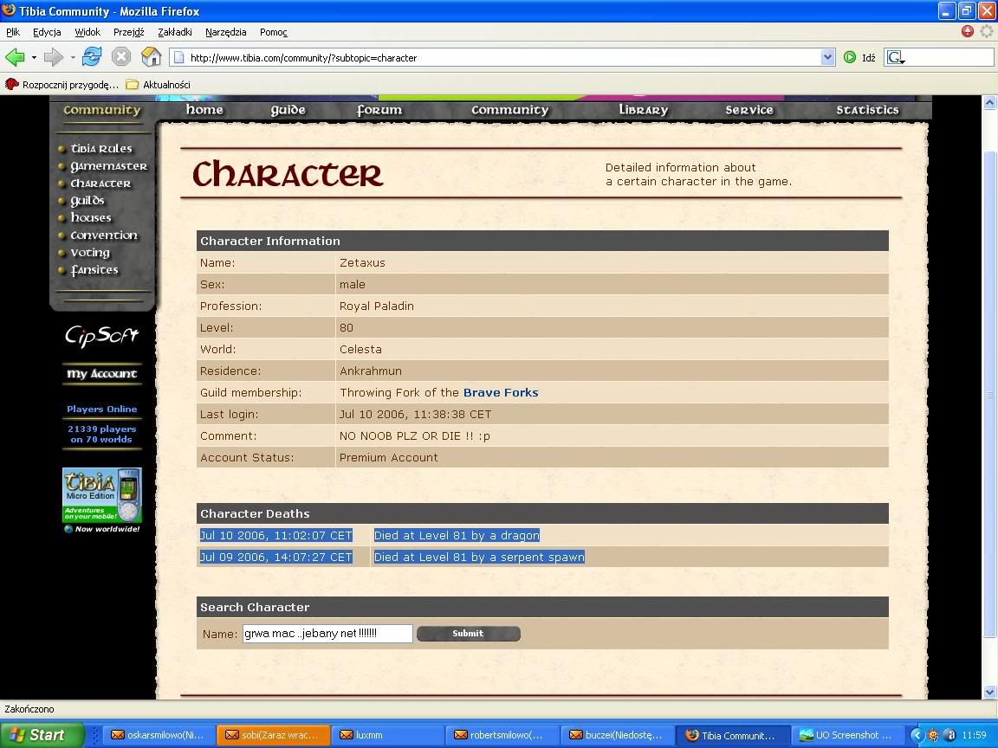998x748 pixels.
Task: Click the 'Jul 10 2006, 11:02:07 CET' death date
Action: (x=276, y=536)
